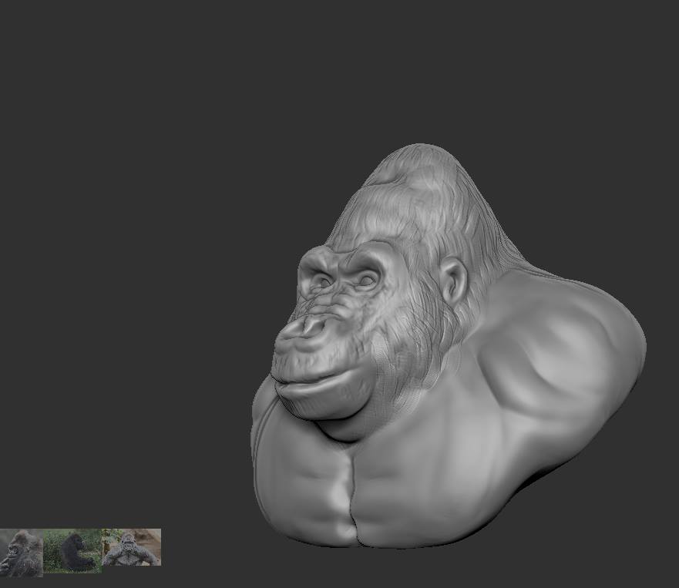Click the gorilla sculpt's visible ear
The width and height of the screenshot is (679, 588).
[453, 281]
